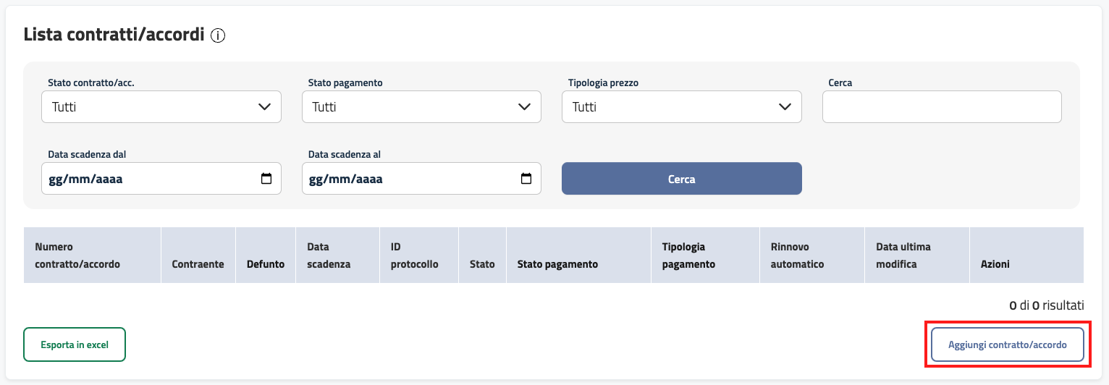This screenshot has width=1109, height=385.
Task: Click the Stato pagamento column header
Action: [557, 264]
